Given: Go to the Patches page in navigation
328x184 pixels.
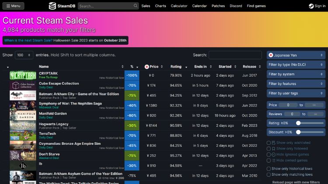Looking at the screenshot, I should click(218, 6).
